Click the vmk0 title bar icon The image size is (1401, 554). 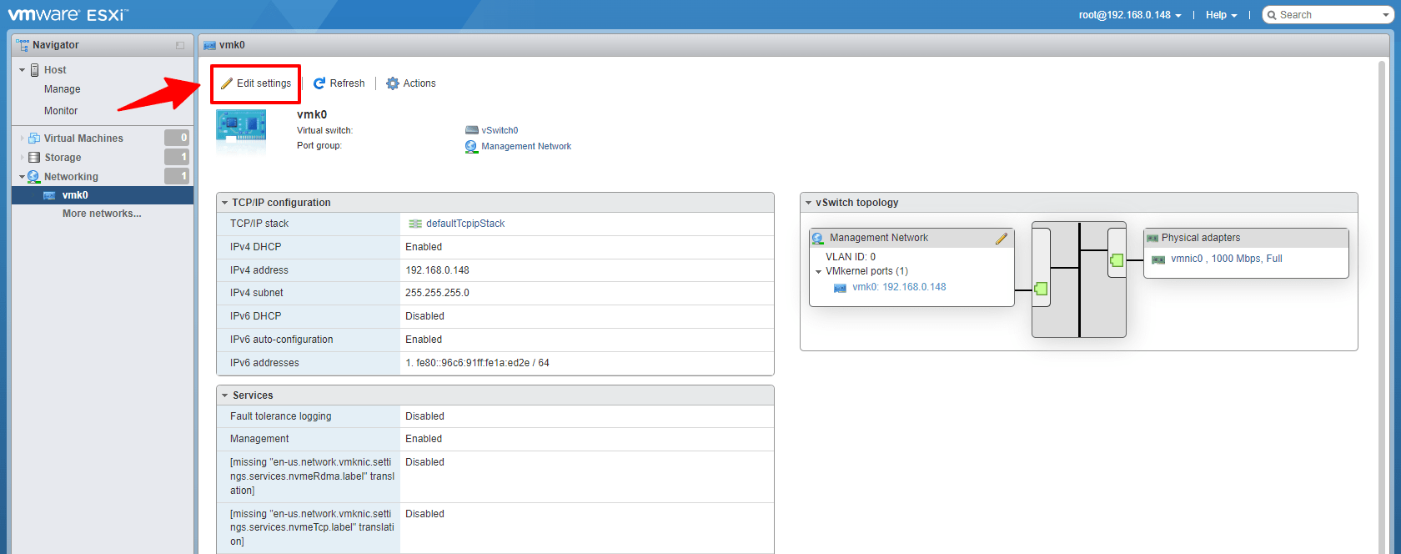click(209, 45)
